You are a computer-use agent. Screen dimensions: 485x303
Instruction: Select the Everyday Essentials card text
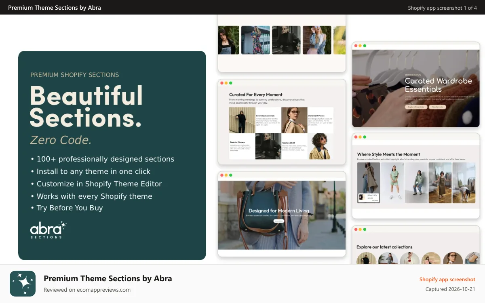[268, 120]
